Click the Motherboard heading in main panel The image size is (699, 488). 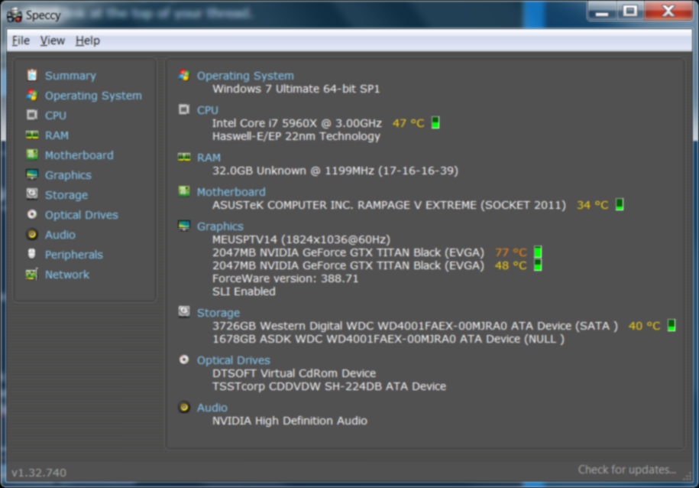[x=231, y=191]
